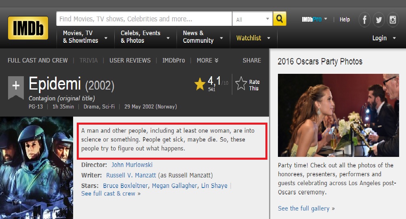Image resolution: width=406 pixels, height=219 pixels.
Task: Open Bruce Boxleitner star link
Action: [125, 186]
